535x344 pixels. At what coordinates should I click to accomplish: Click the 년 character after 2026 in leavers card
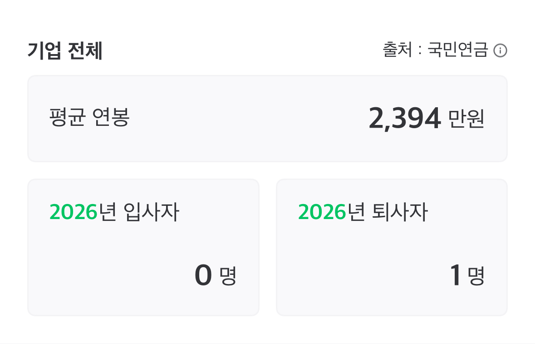click(x=357, y=212)
